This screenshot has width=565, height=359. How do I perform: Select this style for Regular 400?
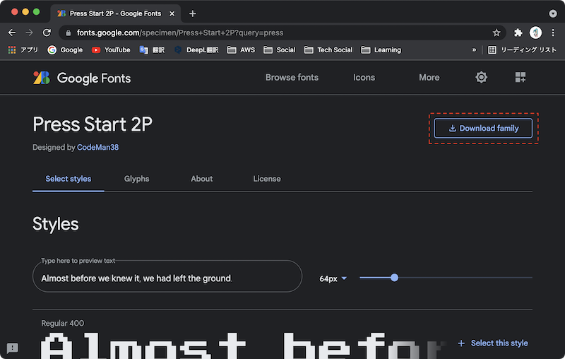[x=492, y=343]
